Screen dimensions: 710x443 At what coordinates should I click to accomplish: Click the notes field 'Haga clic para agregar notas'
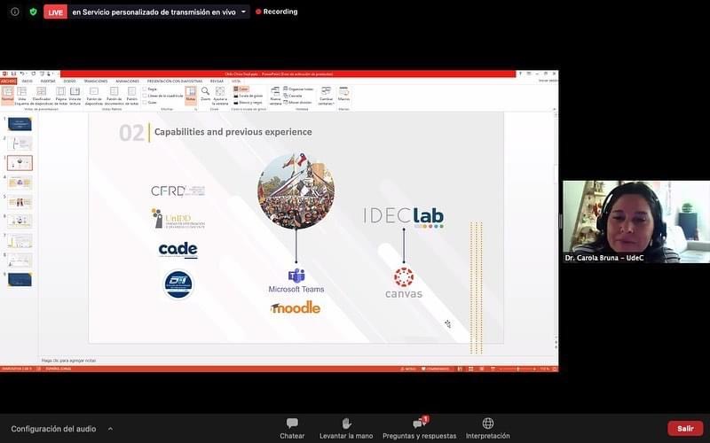[69, 361]
